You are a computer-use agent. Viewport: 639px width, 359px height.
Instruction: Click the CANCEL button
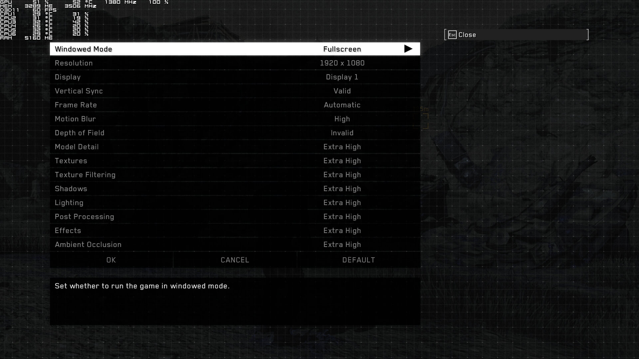coord(235,260)
